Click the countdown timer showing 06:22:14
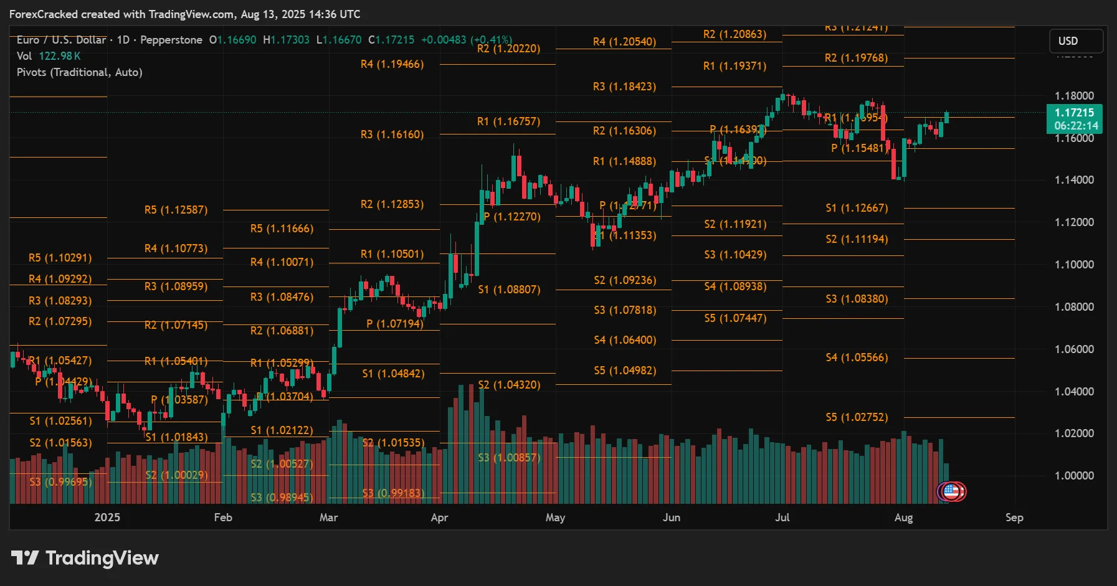 click(1076, 126)
